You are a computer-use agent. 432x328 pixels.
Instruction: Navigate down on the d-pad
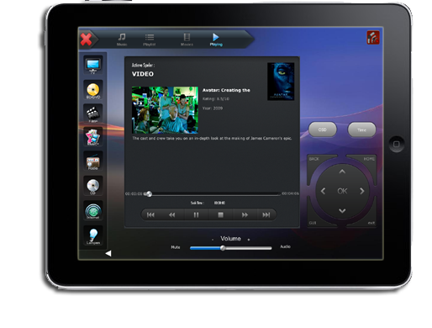point(342,210)
